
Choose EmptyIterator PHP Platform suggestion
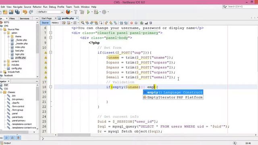coord(173,97)
